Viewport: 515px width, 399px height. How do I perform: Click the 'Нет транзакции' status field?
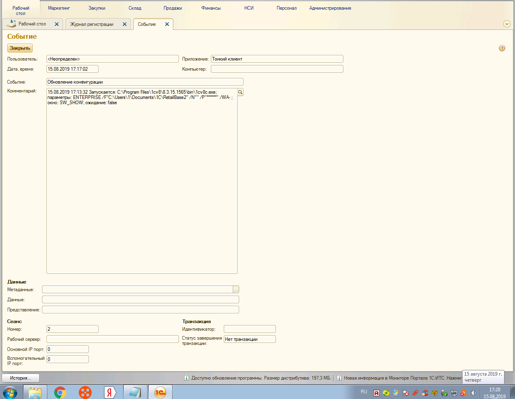[x=250, y=339]
